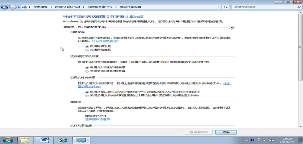Image resolution: width=303 pixels, height=144 pixels.
Task: Click the Windows Start button
Action: tap(7, 140)
